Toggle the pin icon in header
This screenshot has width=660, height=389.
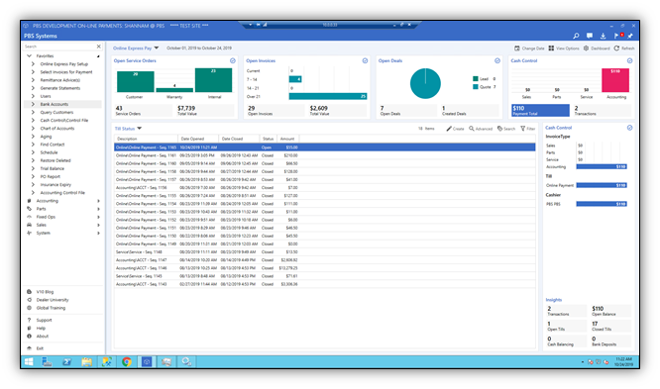(630, 36)
